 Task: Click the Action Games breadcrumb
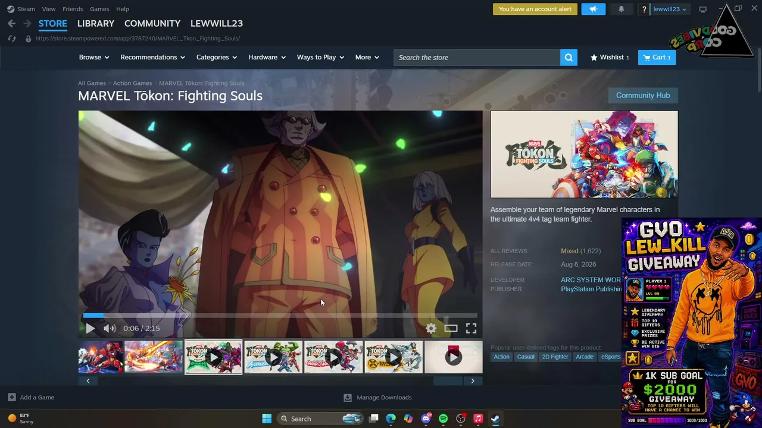coord(132,83)
